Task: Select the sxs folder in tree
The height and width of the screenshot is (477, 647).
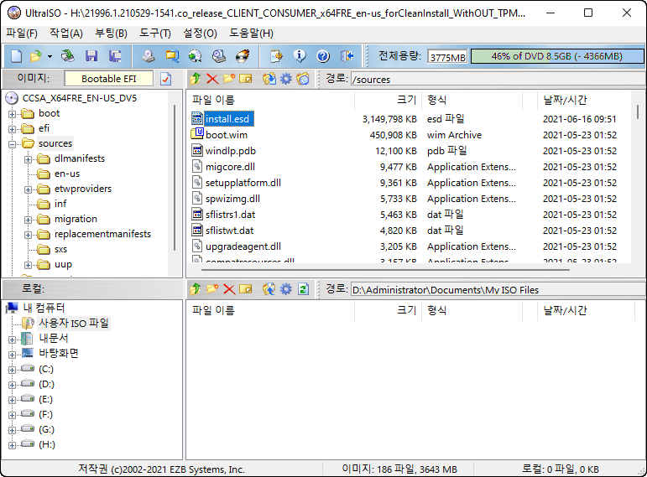Action: click(x=60, y=249)
